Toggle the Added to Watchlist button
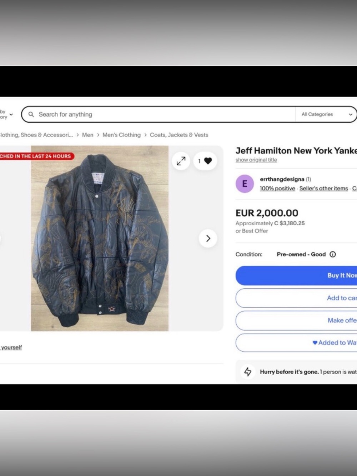357x476 pixels. click(x=296, y=343)
